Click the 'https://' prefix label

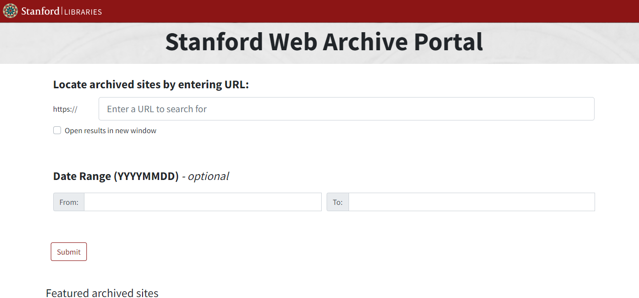pos(65,109)
